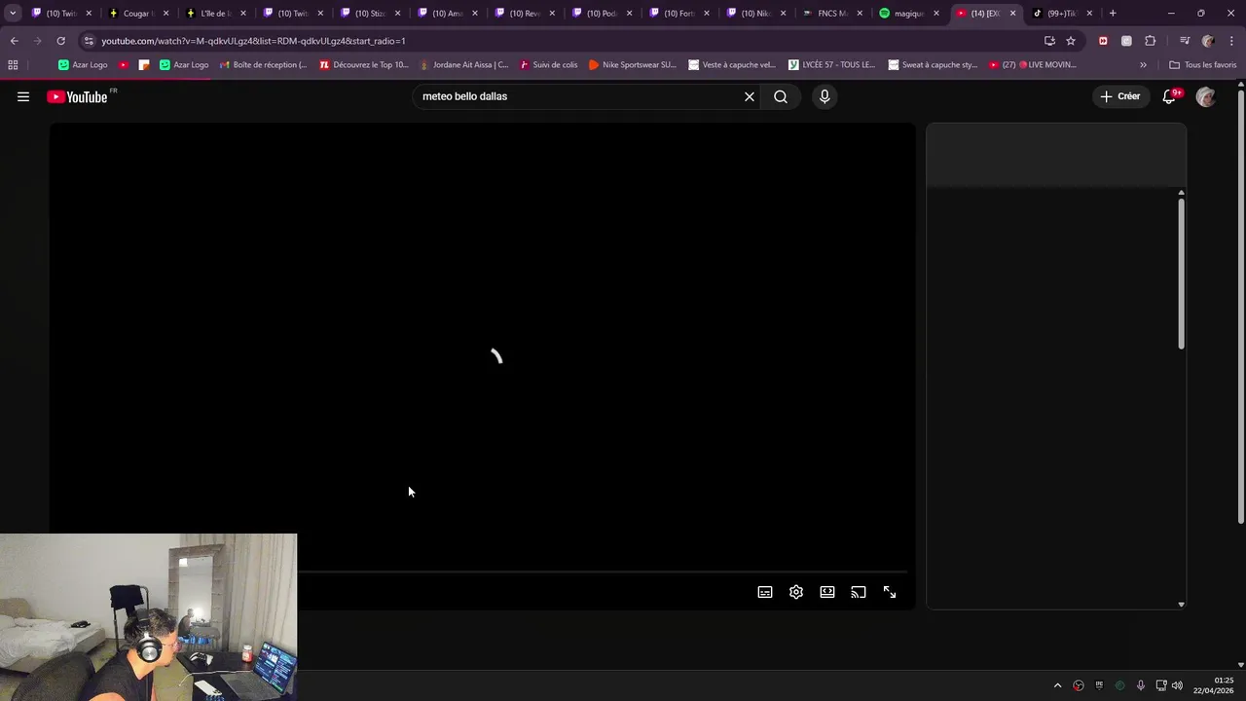Open the media controls toolbar button

(x=1185, y=41)
